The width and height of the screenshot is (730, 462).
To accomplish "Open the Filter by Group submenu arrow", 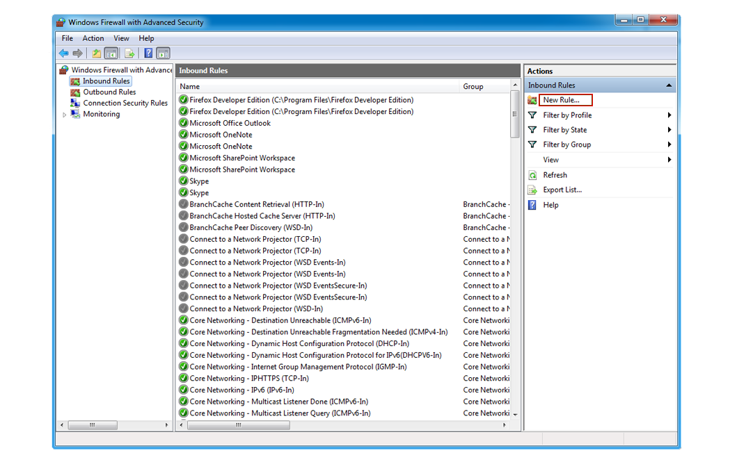I will 669,145.
